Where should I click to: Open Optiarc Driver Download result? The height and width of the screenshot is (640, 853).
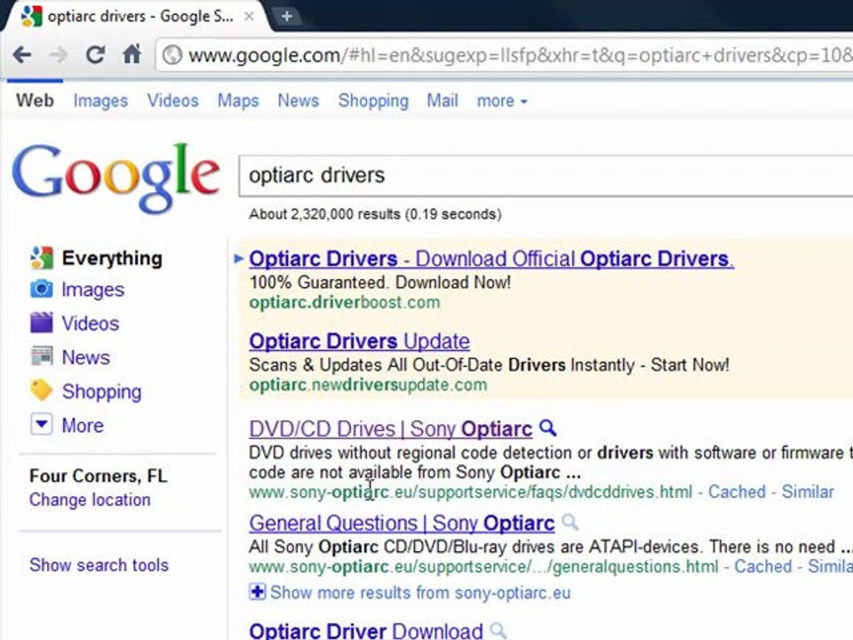click(x=366, y=630)
